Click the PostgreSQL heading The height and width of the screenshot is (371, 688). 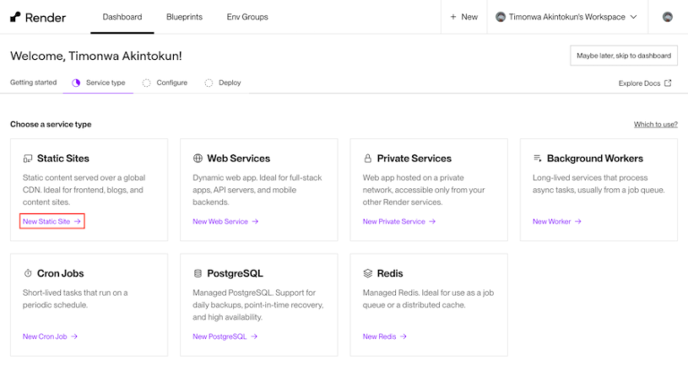(235, 273)
